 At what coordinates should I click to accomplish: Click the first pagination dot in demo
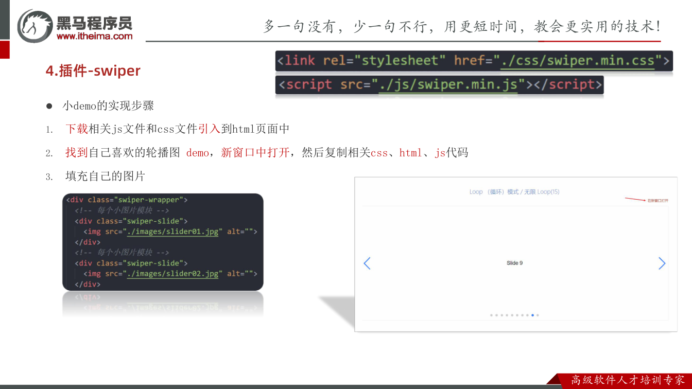click(x=492, y=315)
